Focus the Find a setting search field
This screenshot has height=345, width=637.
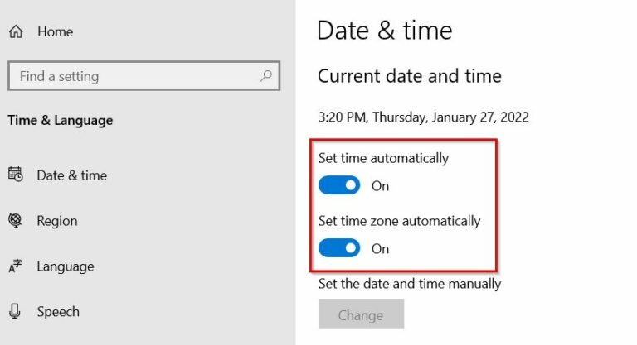133,76
